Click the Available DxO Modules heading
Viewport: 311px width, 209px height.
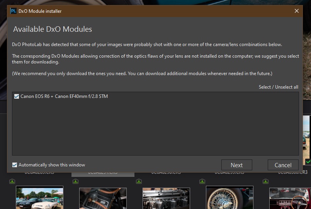pyautogui.click(x=53, y=29)
